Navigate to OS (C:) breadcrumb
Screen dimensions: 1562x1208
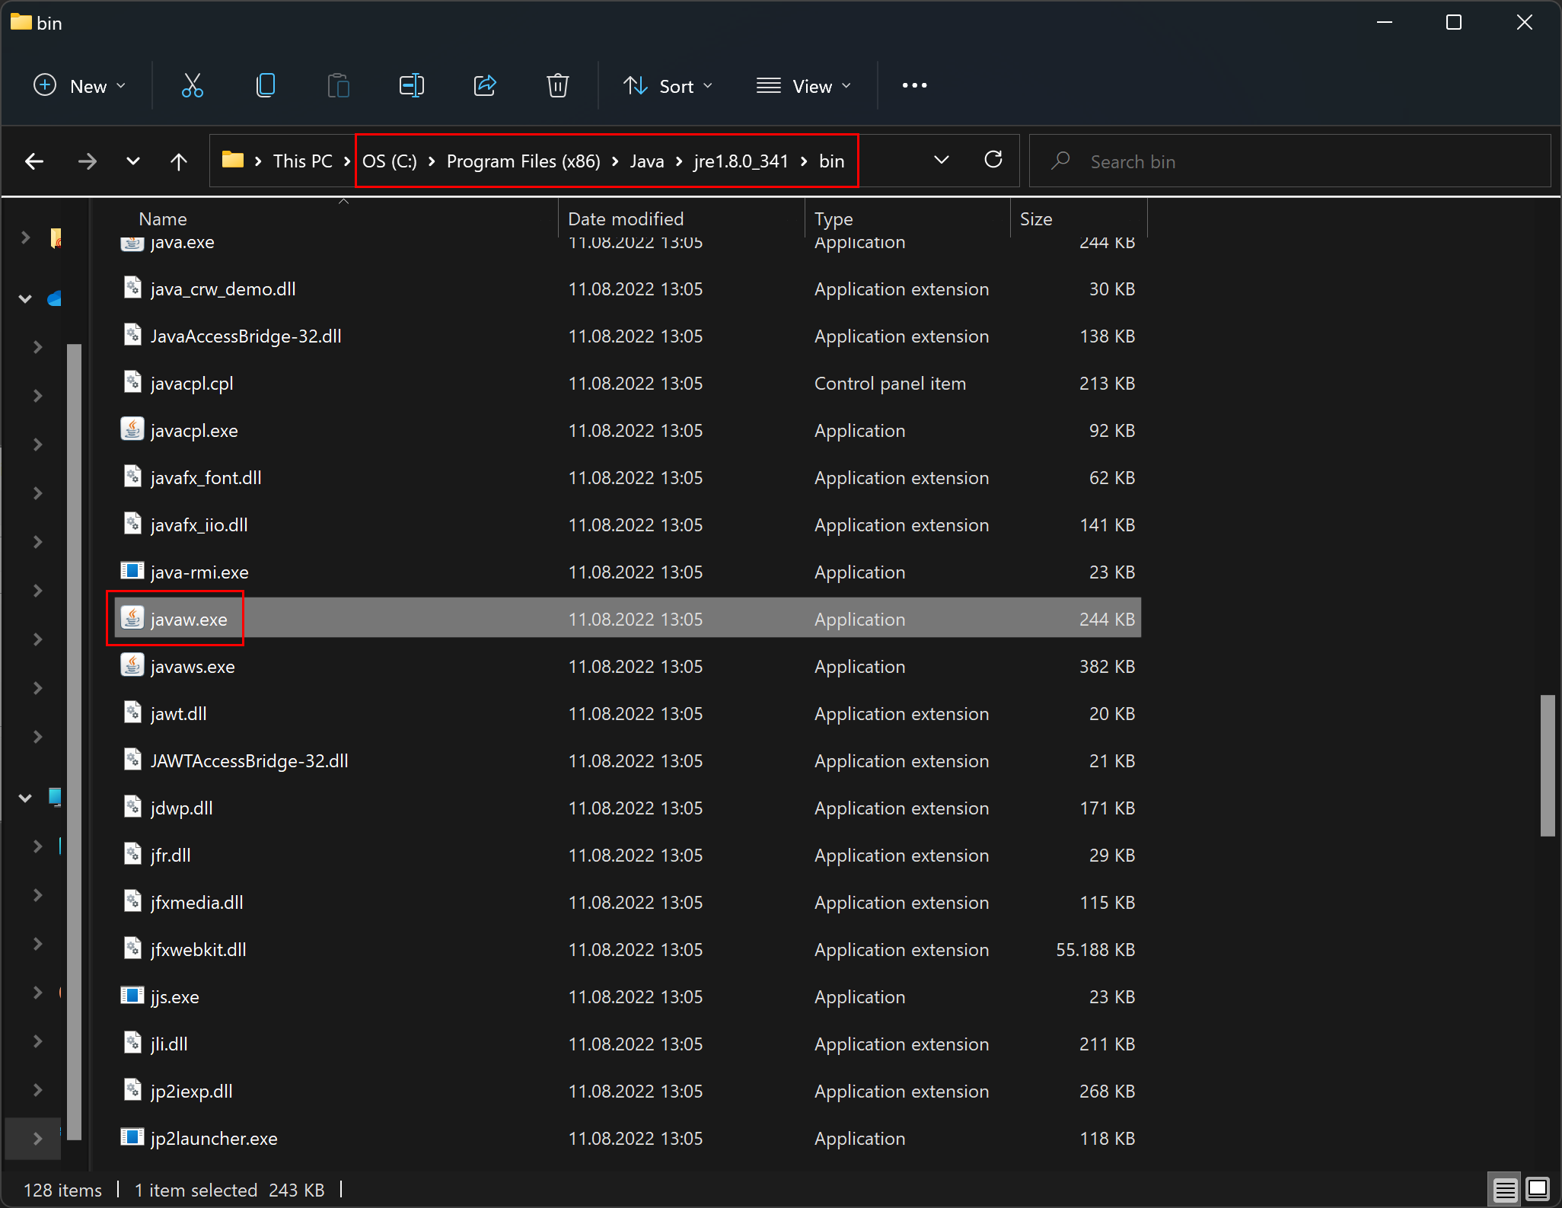tap(390, 161)
